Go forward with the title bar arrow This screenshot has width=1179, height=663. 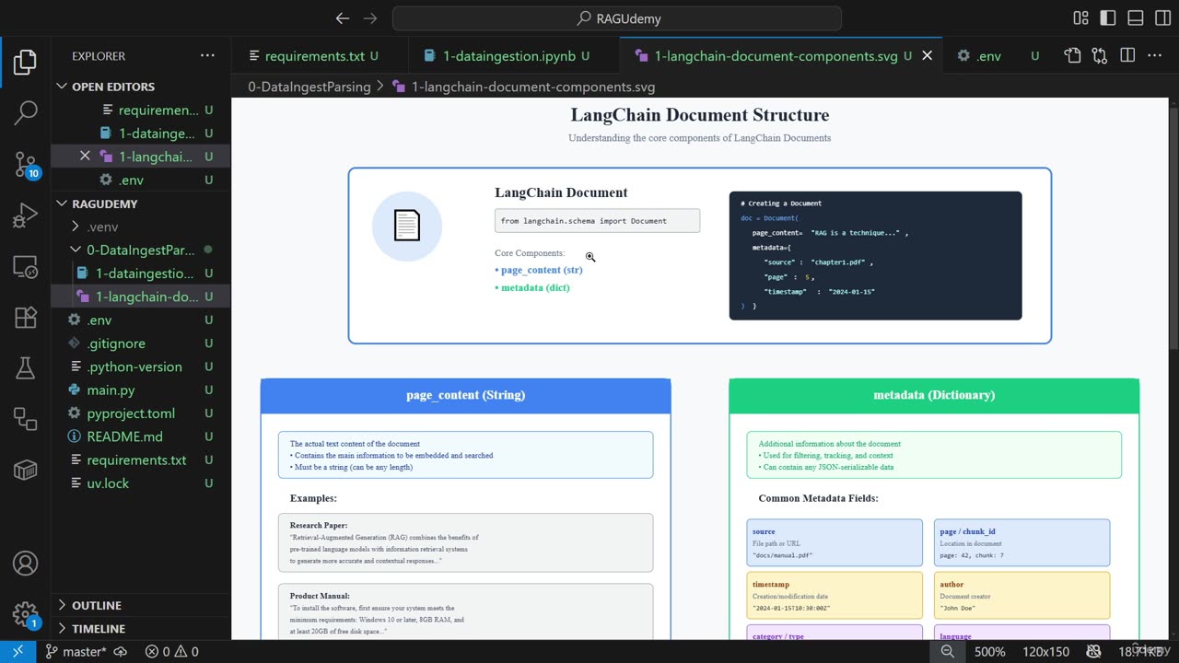(x=370, y=18)
